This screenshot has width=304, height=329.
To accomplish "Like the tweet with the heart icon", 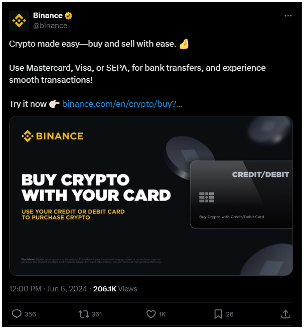I will [x=151, y=314].
